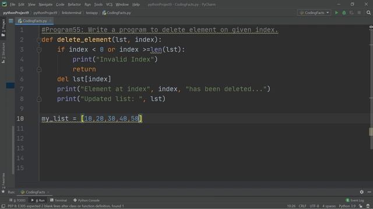373x209 pixels.
Task: Close the CodingFacts run tab
Action: [x=48, y=192]
